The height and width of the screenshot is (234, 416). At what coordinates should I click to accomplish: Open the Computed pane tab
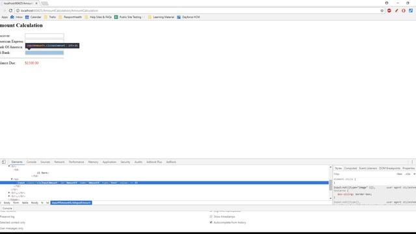click(x=350, y=168)
